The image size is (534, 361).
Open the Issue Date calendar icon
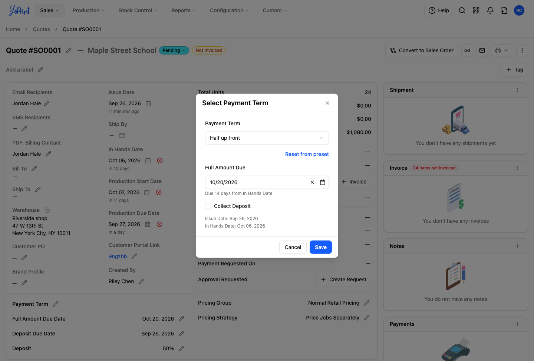pyautogui.click(x=148, y=103)
